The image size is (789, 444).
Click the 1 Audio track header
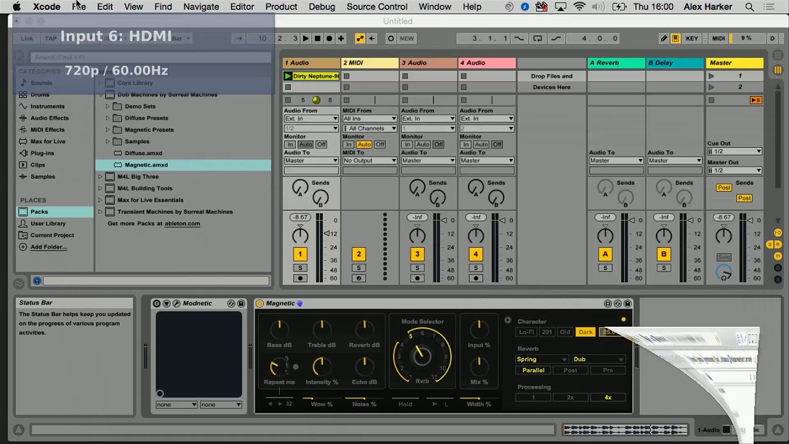[311, 62]
